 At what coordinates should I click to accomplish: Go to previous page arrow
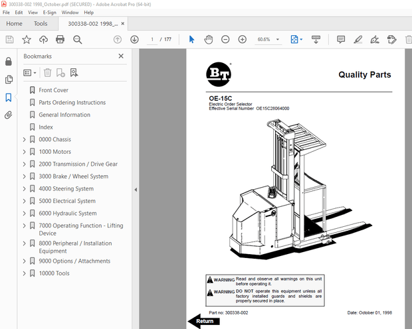tap(118, 40)
